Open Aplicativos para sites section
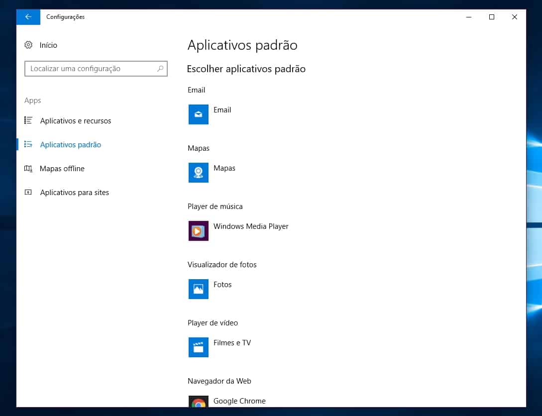 [75, 193]
